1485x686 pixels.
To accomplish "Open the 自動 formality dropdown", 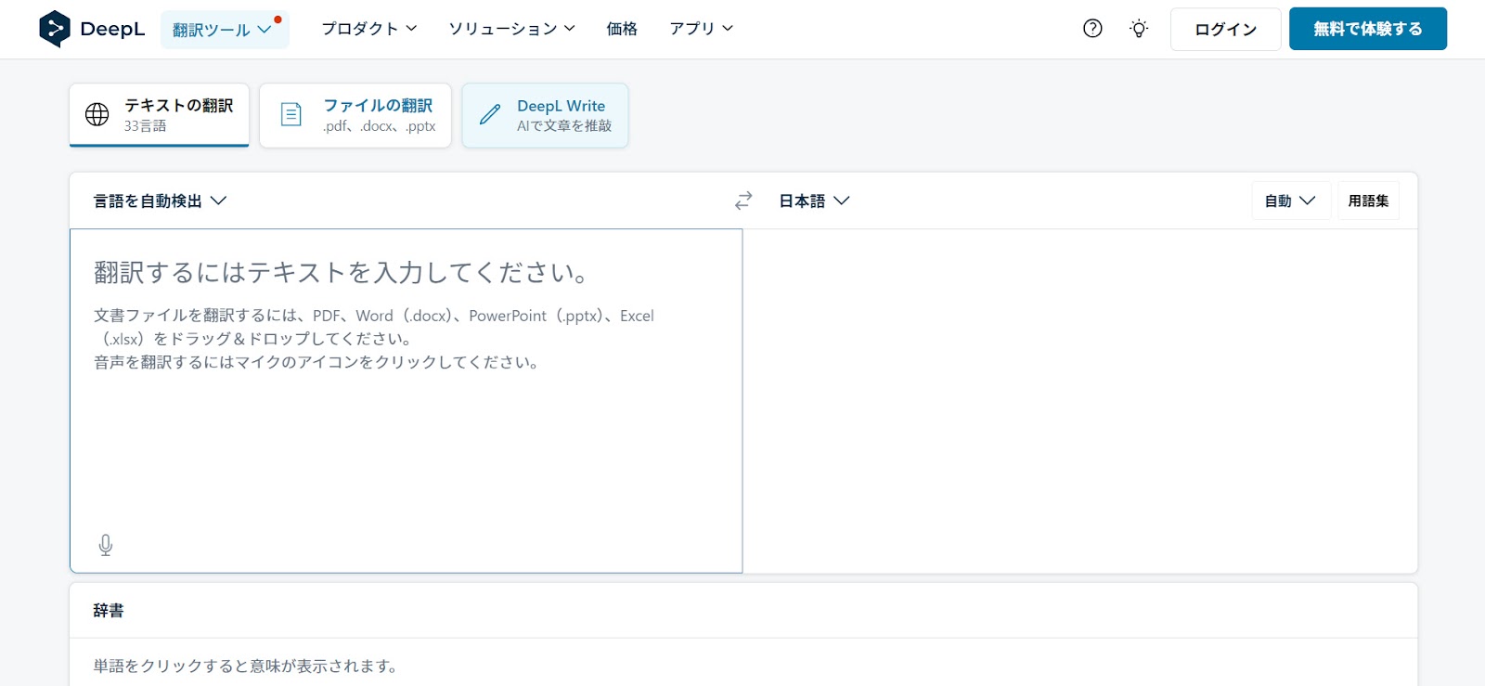I will (1290, 201).
